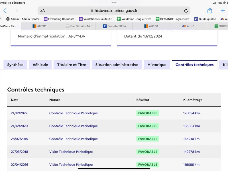Open the Admin - Admin Center bookmark
228x171 pixels.
coord(23,19)
